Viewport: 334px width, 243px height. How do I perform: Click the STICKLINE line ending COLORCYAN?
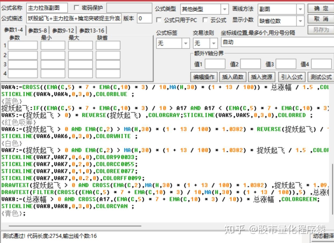[68, 206]
